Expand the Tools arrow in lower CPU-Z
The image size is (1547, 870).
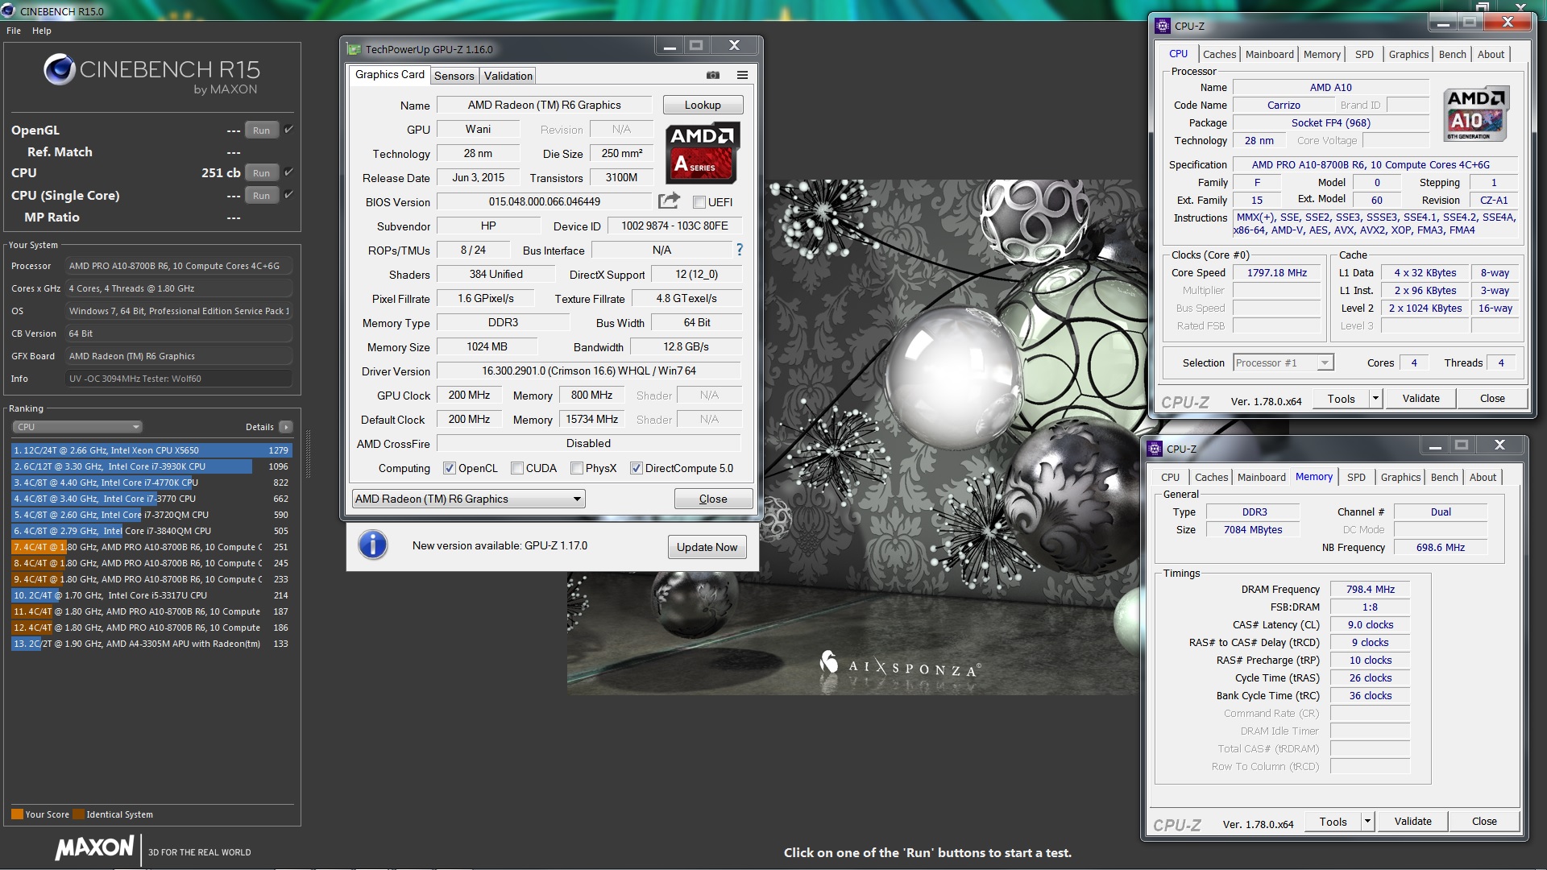(1367, 822)
